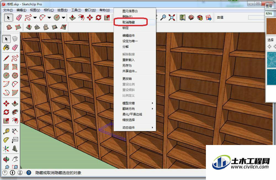The image size is (276, 180).
Task: Select the Polygon tool in left toolbar
Action: click(x=15, y=76)
